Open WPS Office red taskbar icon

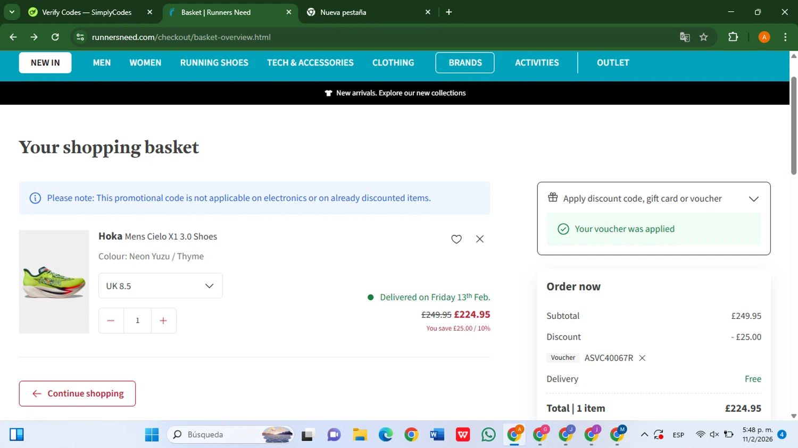click(x=463, y=435)
